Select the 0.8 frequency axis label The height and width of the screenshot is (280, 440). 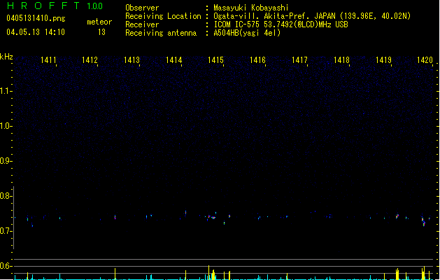6,196
